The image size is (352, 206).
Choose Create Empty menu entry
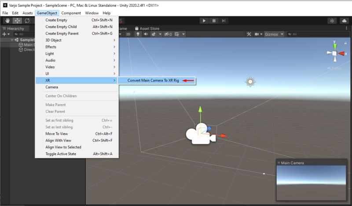tap(77, 20)
